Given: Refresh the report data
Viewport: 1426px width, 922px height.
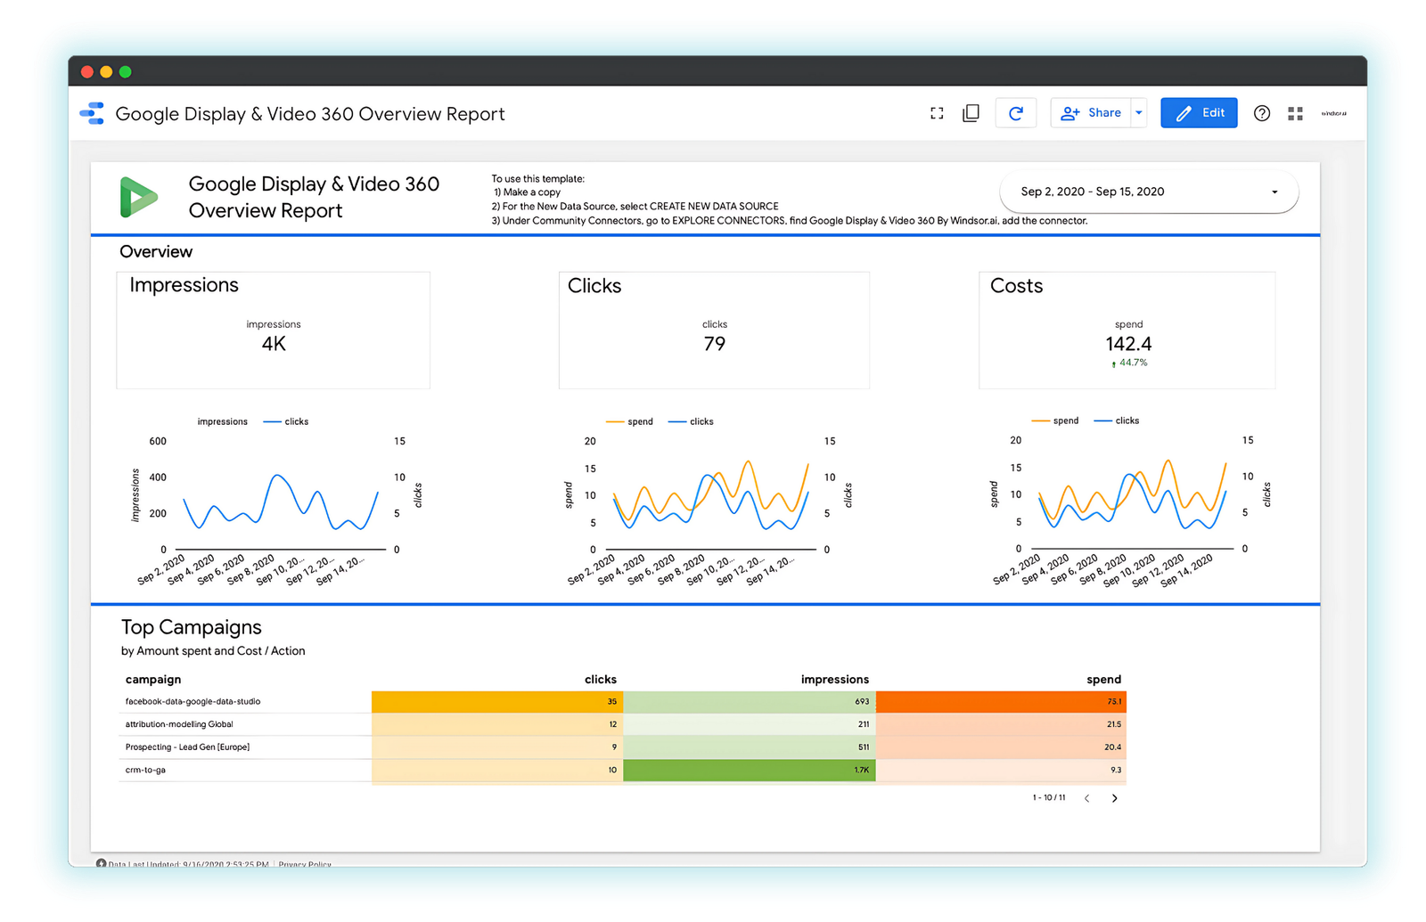Looking at the screenshot, I should (x=1015, y=113).
